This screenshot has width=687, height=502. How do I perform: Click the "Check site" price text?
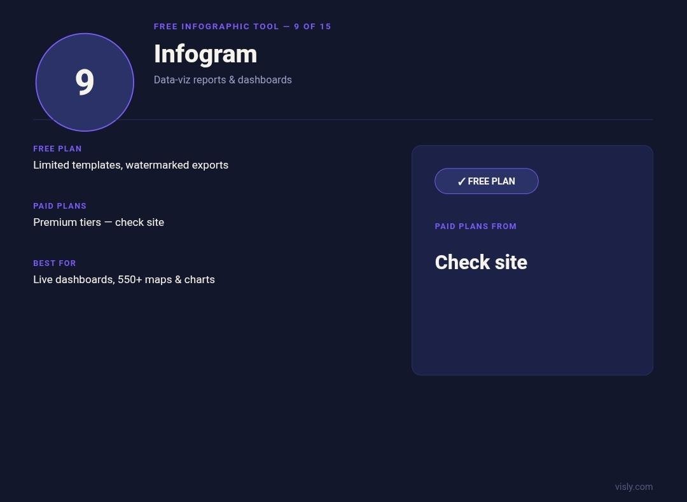click(481, 262)
